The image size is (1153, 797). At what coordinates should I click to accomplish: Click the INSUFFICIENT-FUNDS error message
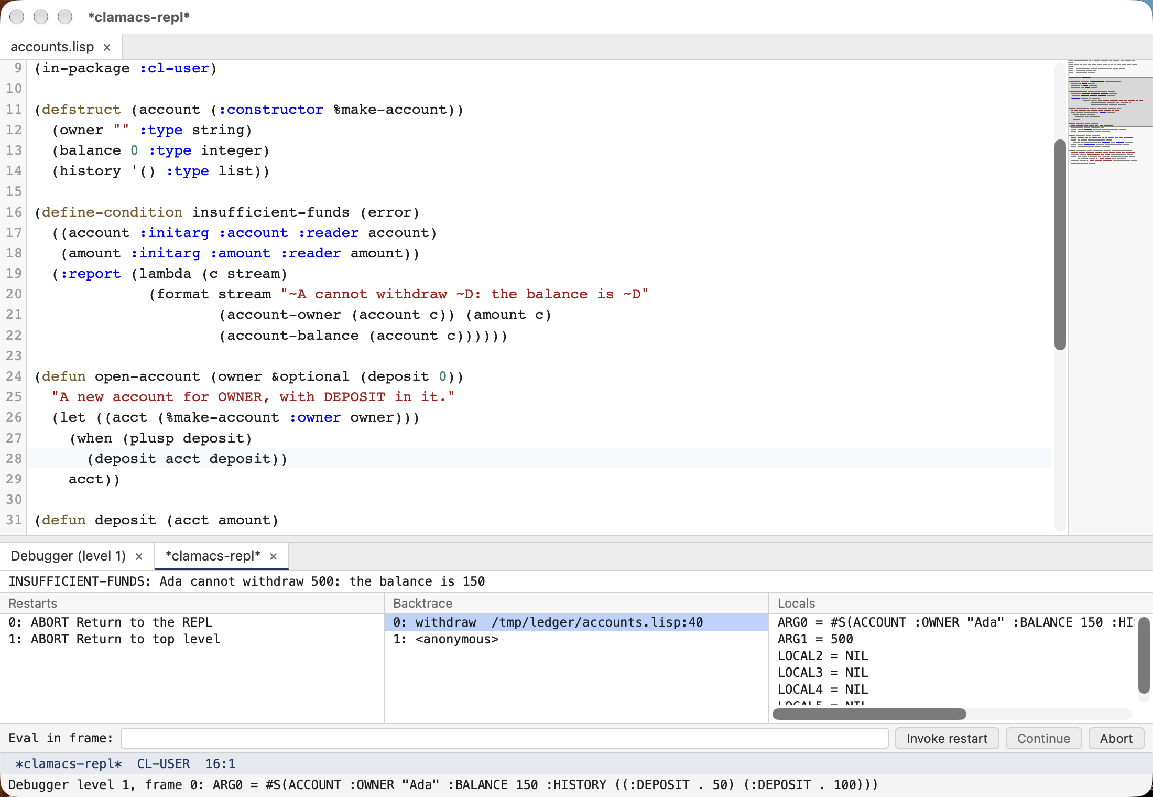[x=247, y=581]
